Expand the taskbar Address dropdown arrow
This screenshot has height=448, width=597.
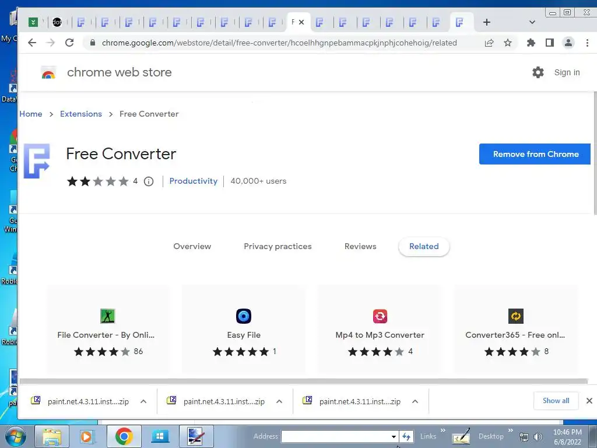[x=394, y=436]
